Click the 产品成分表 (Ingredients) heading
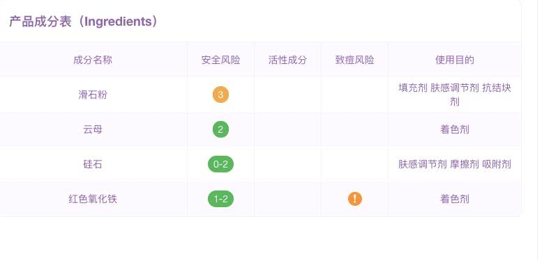This screenshot has height=260, width=542. click(x=83, y=22)
